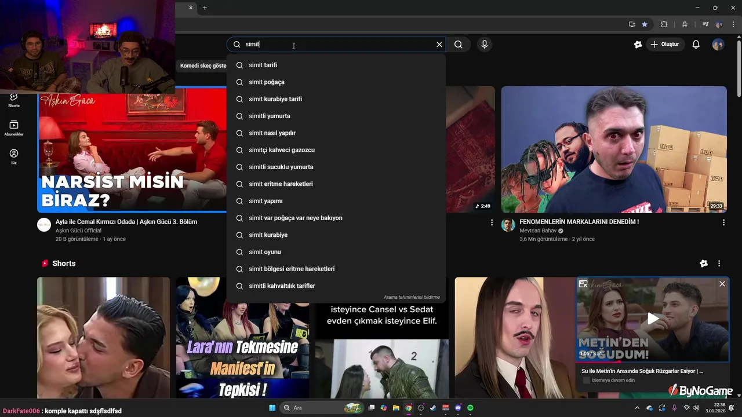
Task: Click the Oluştur create button
Action: coord(665,45)
